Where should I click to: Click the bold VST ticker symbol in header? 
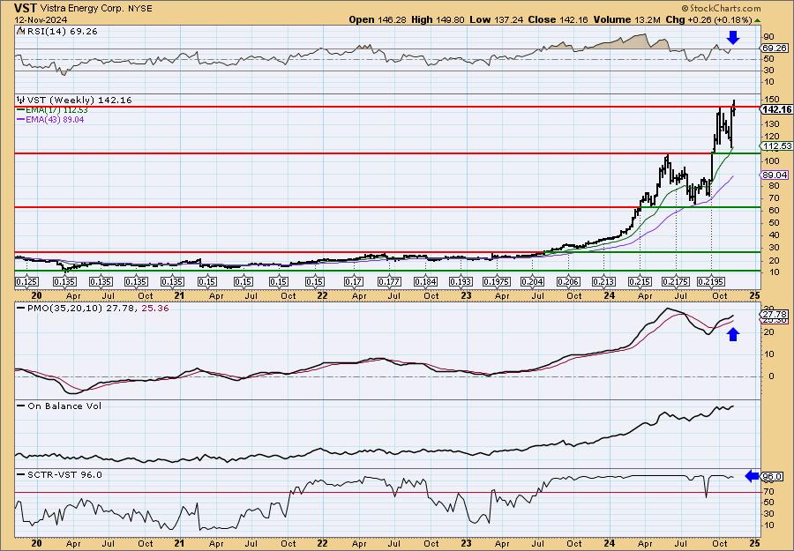tap(25, 8)
